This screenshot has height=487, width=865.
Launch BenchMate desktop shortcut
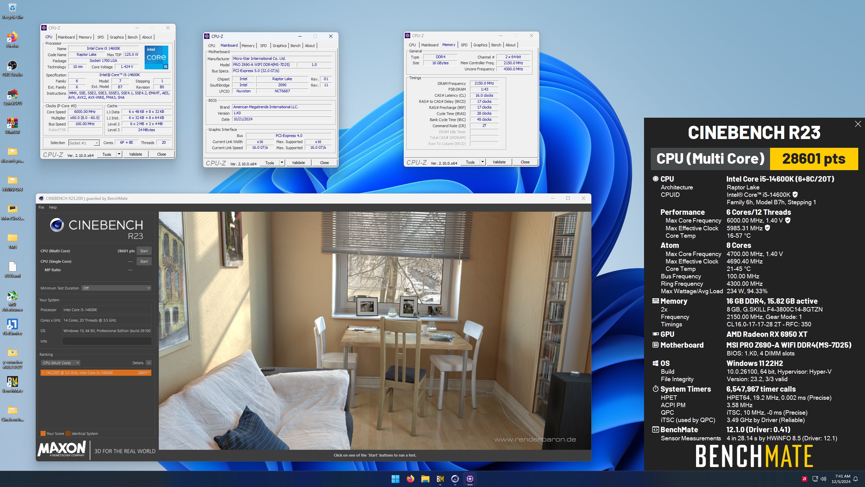click(12, 385)
